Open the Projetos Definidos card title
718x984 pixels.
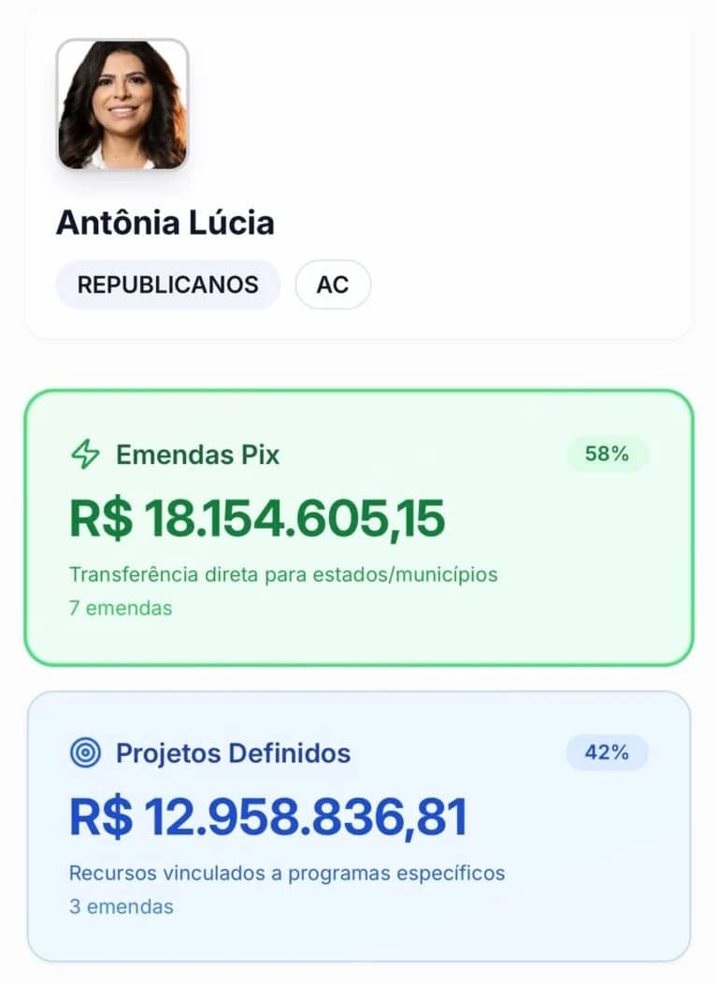pos(233,753)
